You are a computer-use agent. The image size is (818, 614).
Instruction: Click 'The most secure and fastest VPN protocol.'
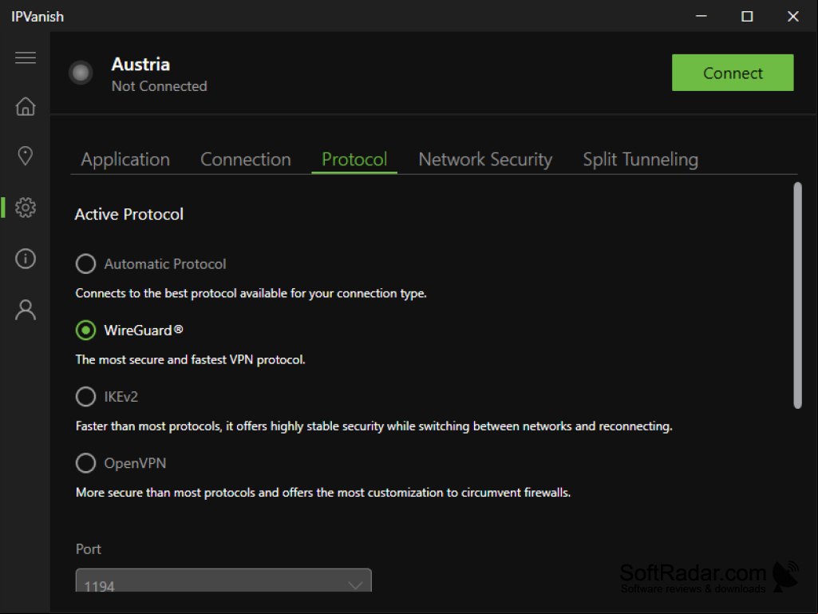(x=191, y=360)
